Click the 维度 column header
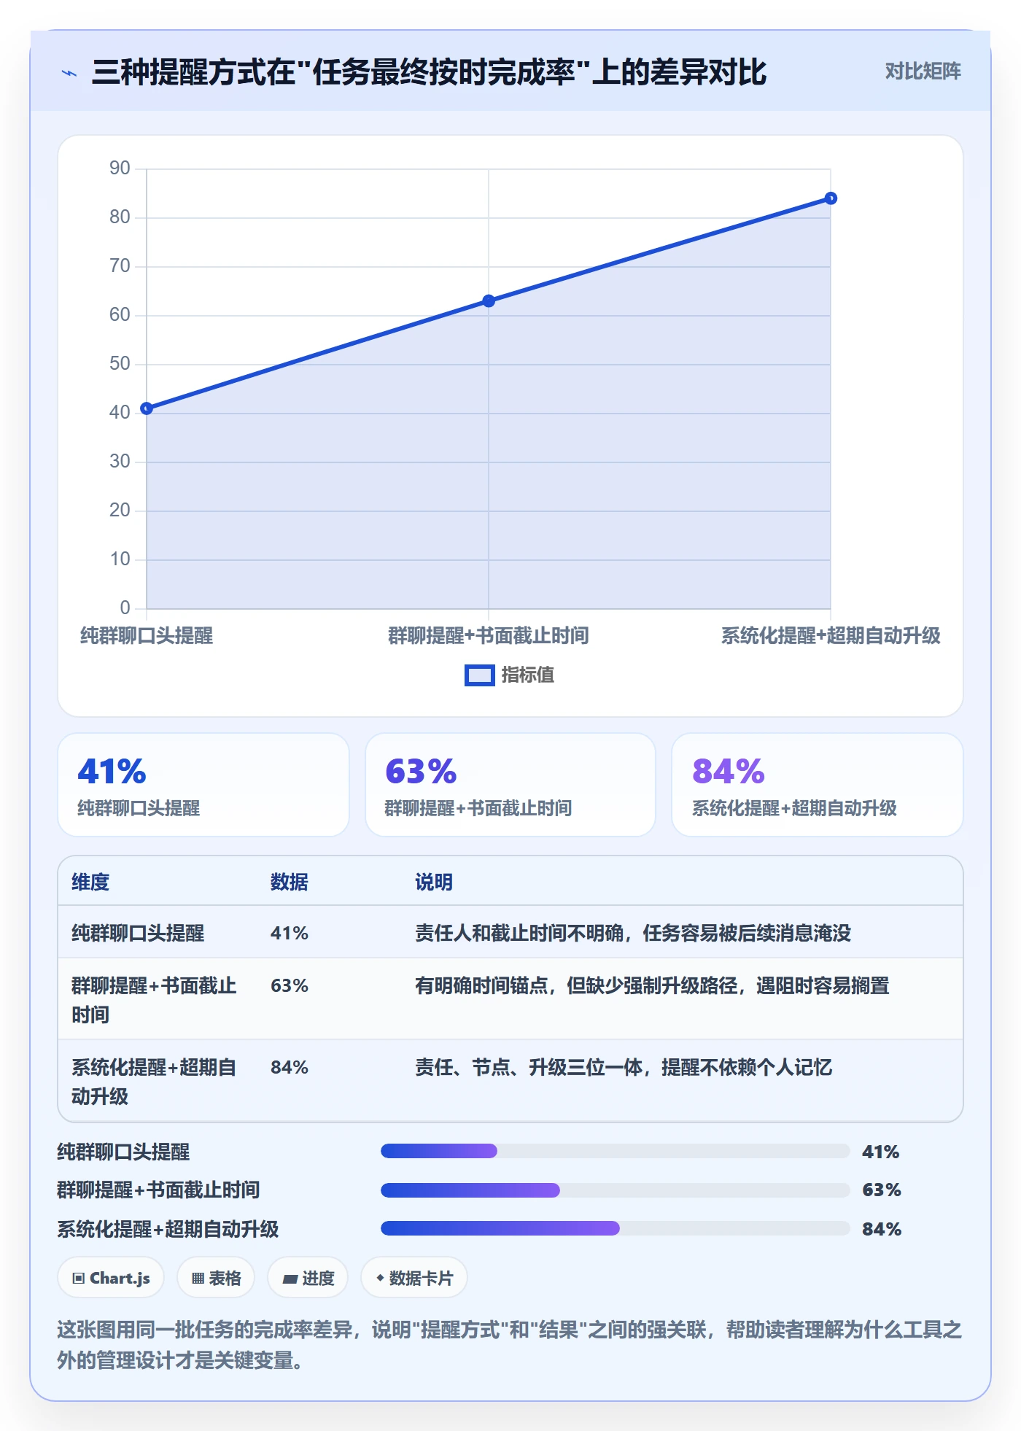The width and height of the screenshot is (1021, 1431). tap(90, 882)
